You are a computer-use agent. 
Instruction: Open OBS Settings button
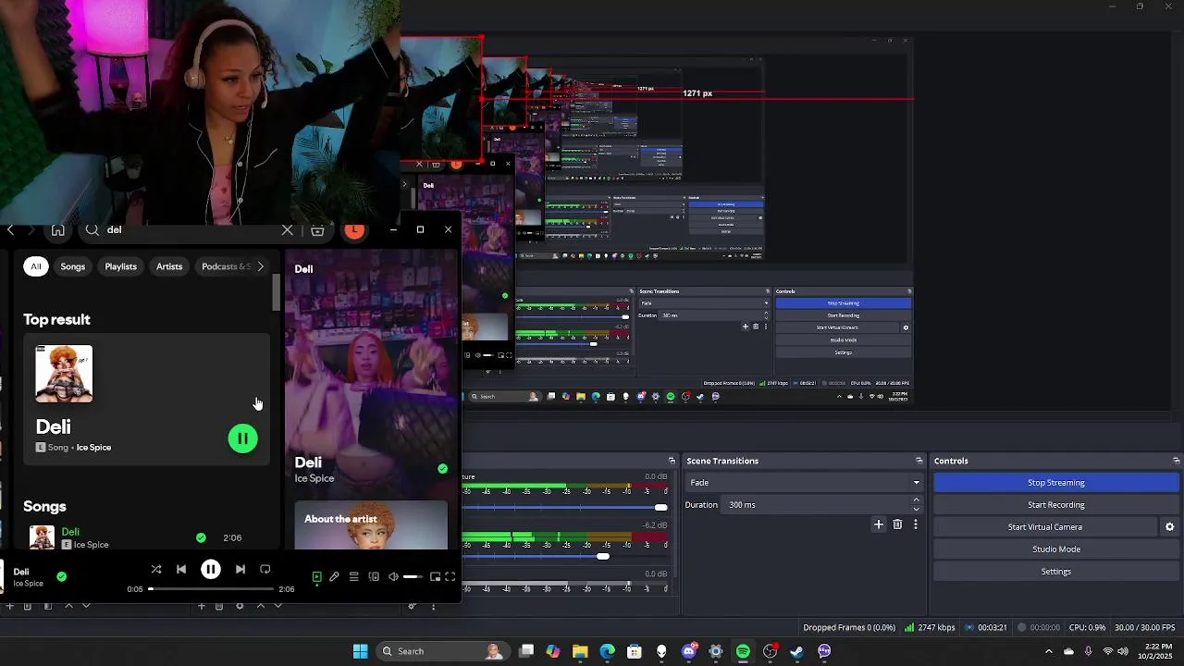click(1055, 572)
